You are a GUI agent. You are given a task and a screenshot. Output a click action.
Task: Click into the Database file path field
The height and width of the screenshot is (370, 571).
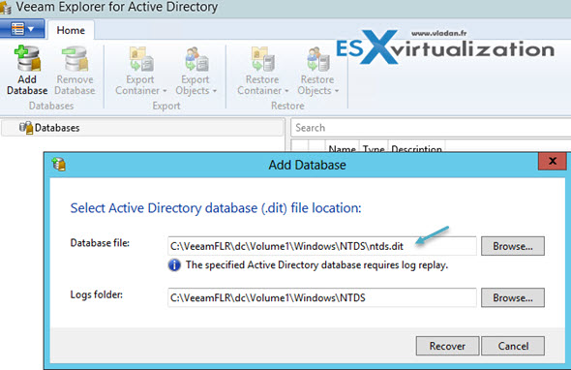coord(322,246)
